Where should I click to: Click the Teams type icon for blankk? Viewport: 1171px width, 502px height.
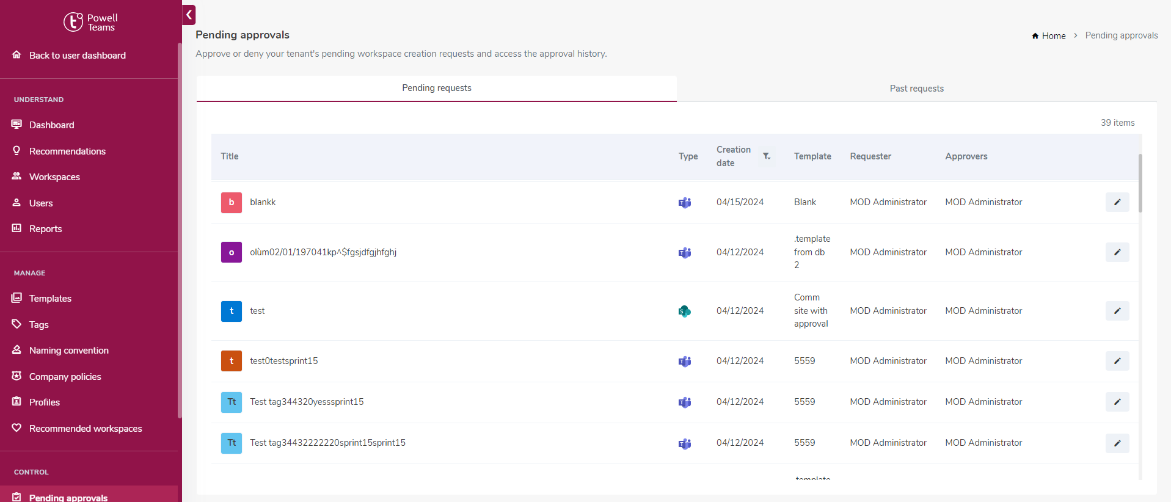685,203
